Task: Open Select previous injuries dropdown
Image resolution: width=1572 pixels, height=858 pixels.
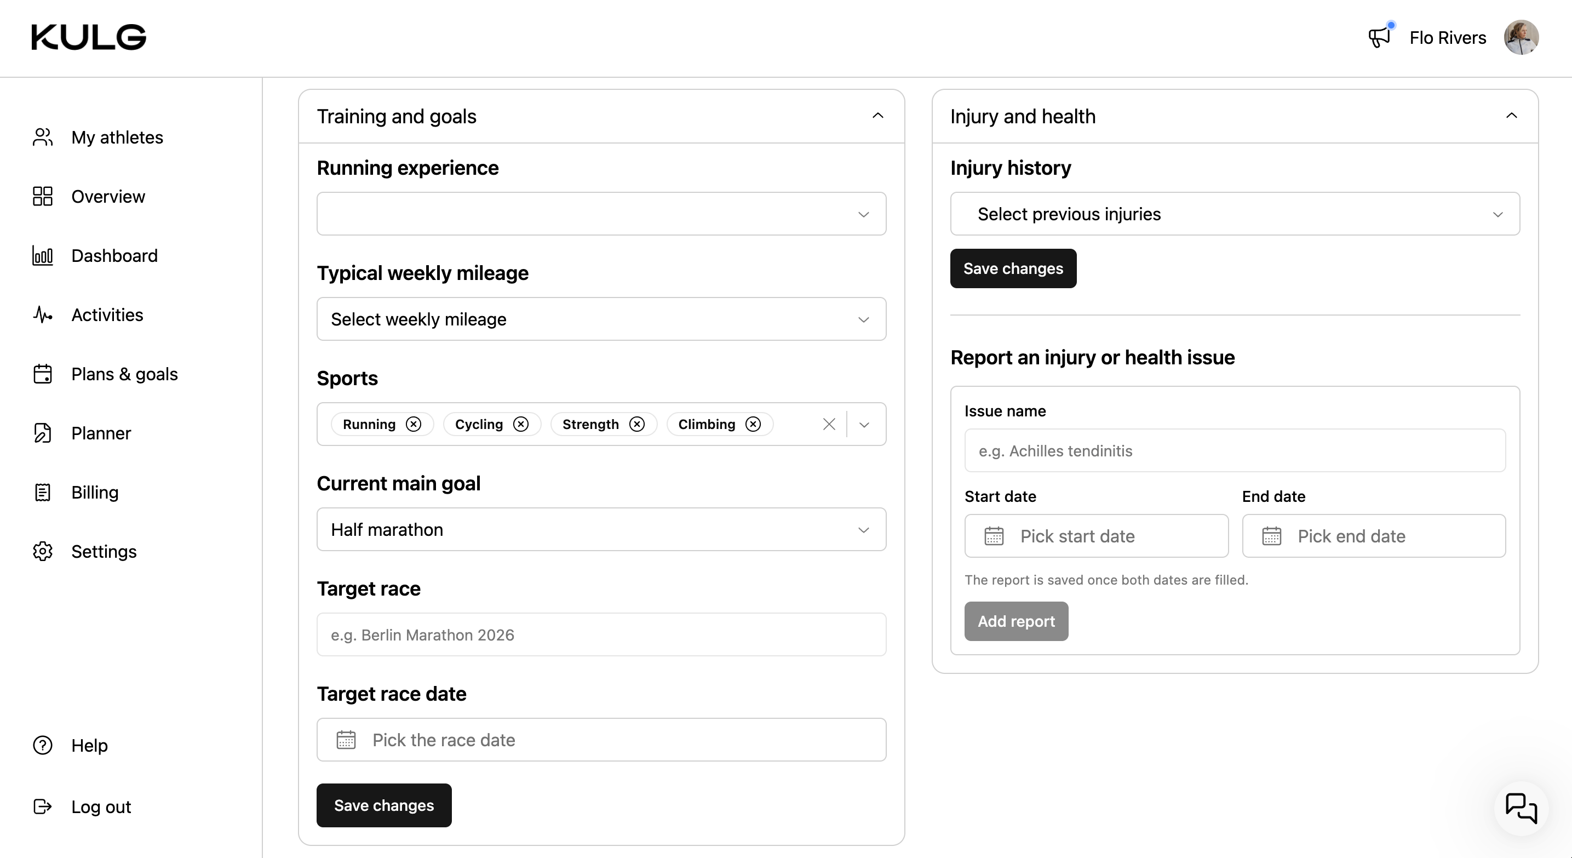Action: tap(1235, 214)
